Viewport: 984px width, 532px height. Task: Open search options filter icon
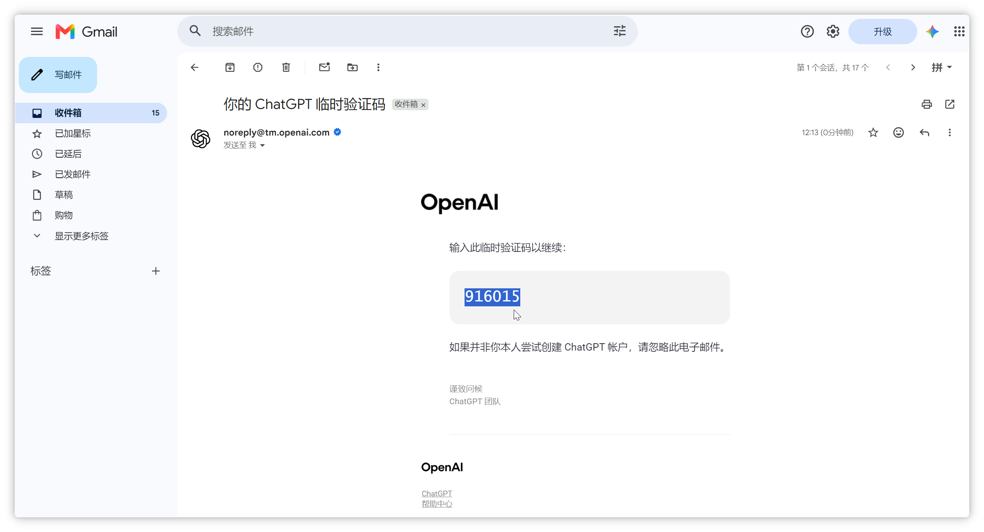tap(619, 31)
